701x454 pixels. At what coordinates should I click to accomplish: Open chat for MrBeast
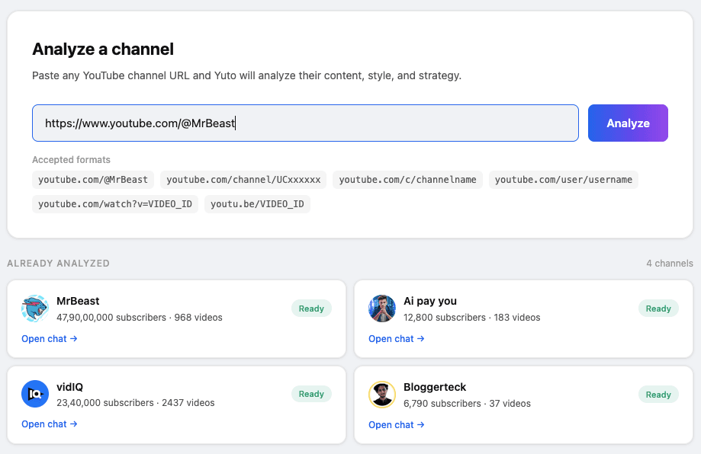point(49,339)
